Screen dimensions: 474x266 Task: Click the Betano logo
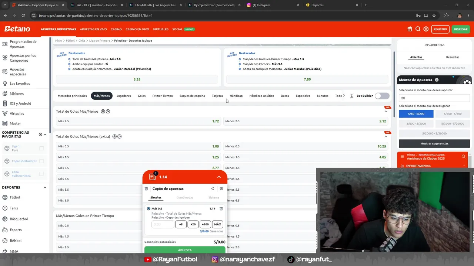click(17, 29)
